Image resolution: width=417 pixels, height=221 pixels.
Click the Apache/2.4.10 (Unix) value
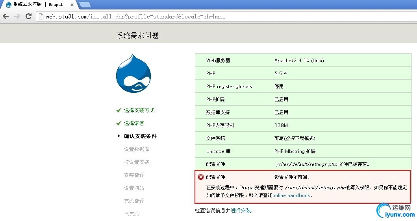point(299,60)
